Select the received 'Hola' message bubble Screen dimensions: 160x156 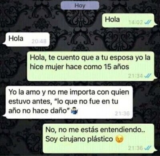click(27, 39)
